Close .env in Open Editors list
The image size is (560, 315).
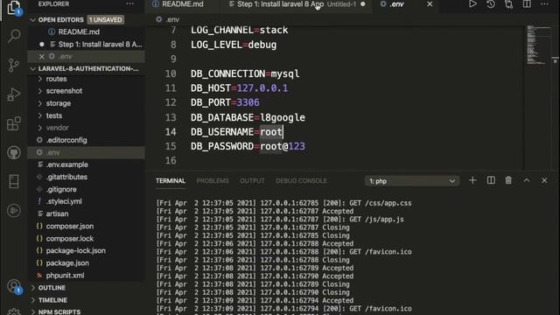42,56
